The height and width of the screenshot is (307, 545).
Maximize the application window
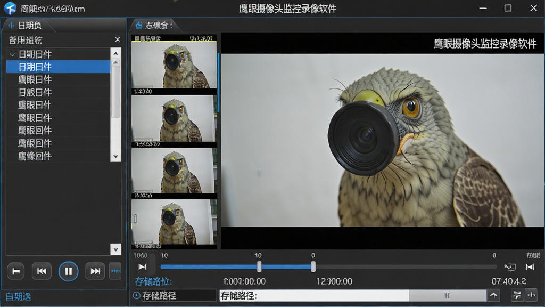point(508,8)
